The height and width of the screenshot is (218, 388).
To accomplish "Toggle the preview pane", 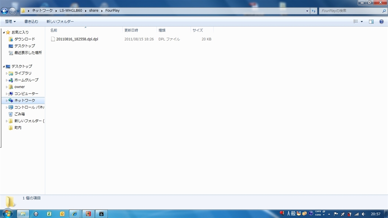I will [x=371, y=22].
